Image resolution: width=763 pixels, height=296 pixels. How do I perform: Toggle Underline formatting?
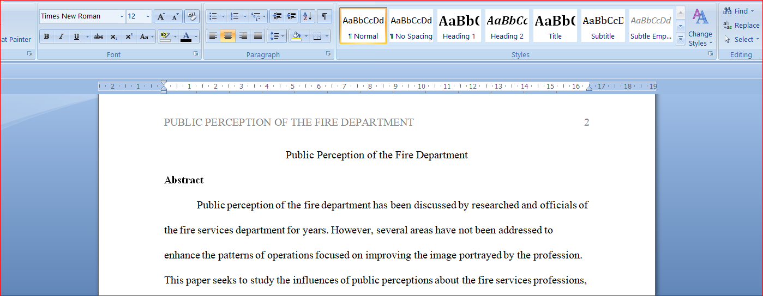click(x=76, y=36)
